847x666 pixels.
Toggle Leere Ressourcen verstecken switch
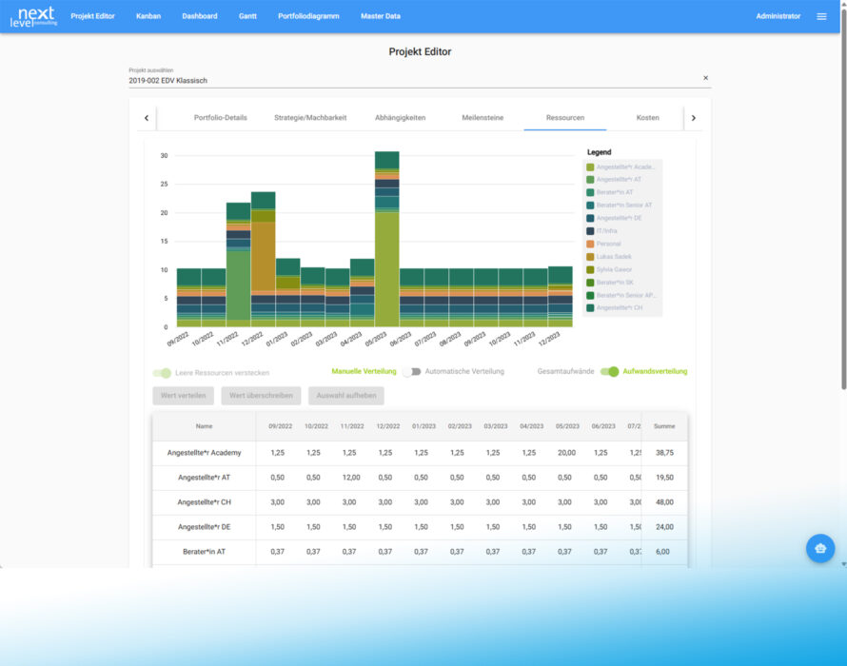tap(162, 373)
